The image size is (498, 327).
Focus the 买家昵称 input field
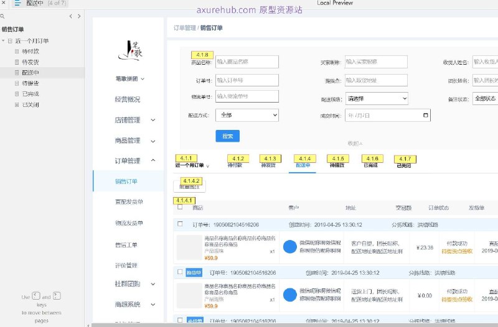(x=377, y=62)
